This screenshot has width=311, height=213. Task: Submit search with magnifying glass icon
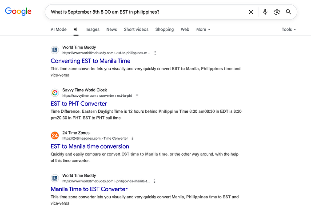point(288,12)
